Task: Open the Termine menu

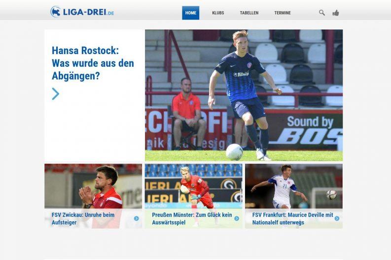Action: click(283, 13)
